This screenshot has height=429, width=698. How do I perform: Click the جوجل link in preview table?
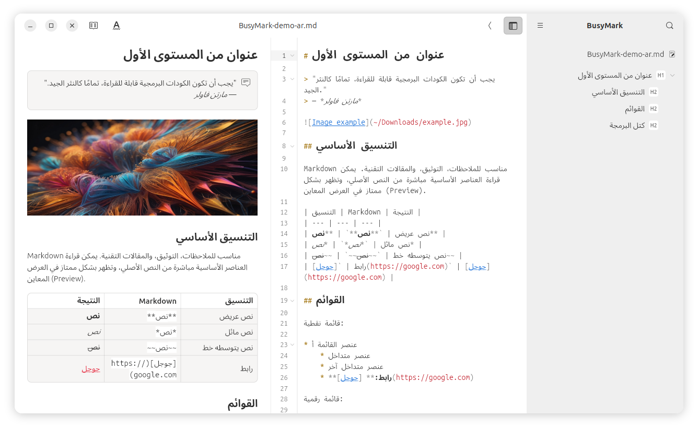click(x=91, y=369)
